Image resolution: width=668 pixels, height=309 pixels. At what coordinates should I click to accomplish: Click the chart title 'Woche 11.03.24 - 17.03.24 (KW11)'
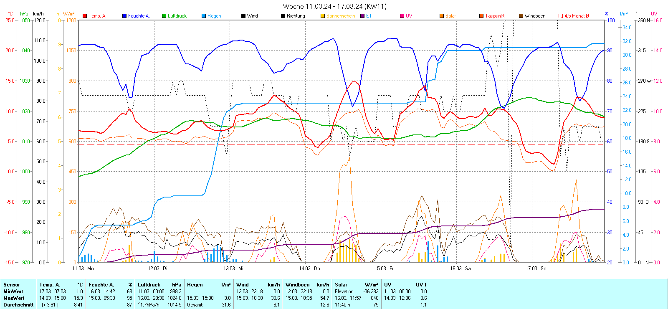click(x=335, y=6)
